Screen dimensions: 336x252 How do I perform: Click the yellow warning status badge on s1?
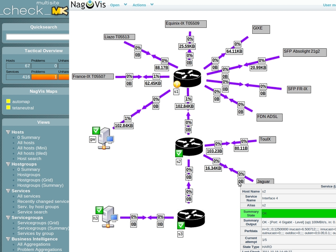[177, 84]
